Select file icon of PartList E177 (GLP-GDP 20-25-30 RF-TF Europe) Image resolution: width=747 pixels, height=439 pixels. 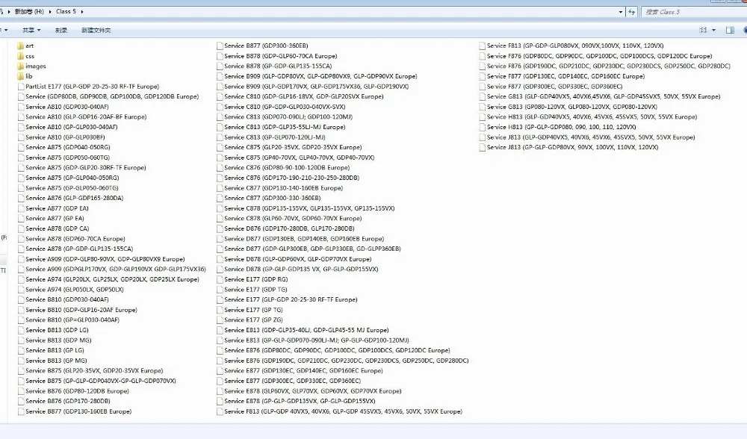[x=21, y=87]
